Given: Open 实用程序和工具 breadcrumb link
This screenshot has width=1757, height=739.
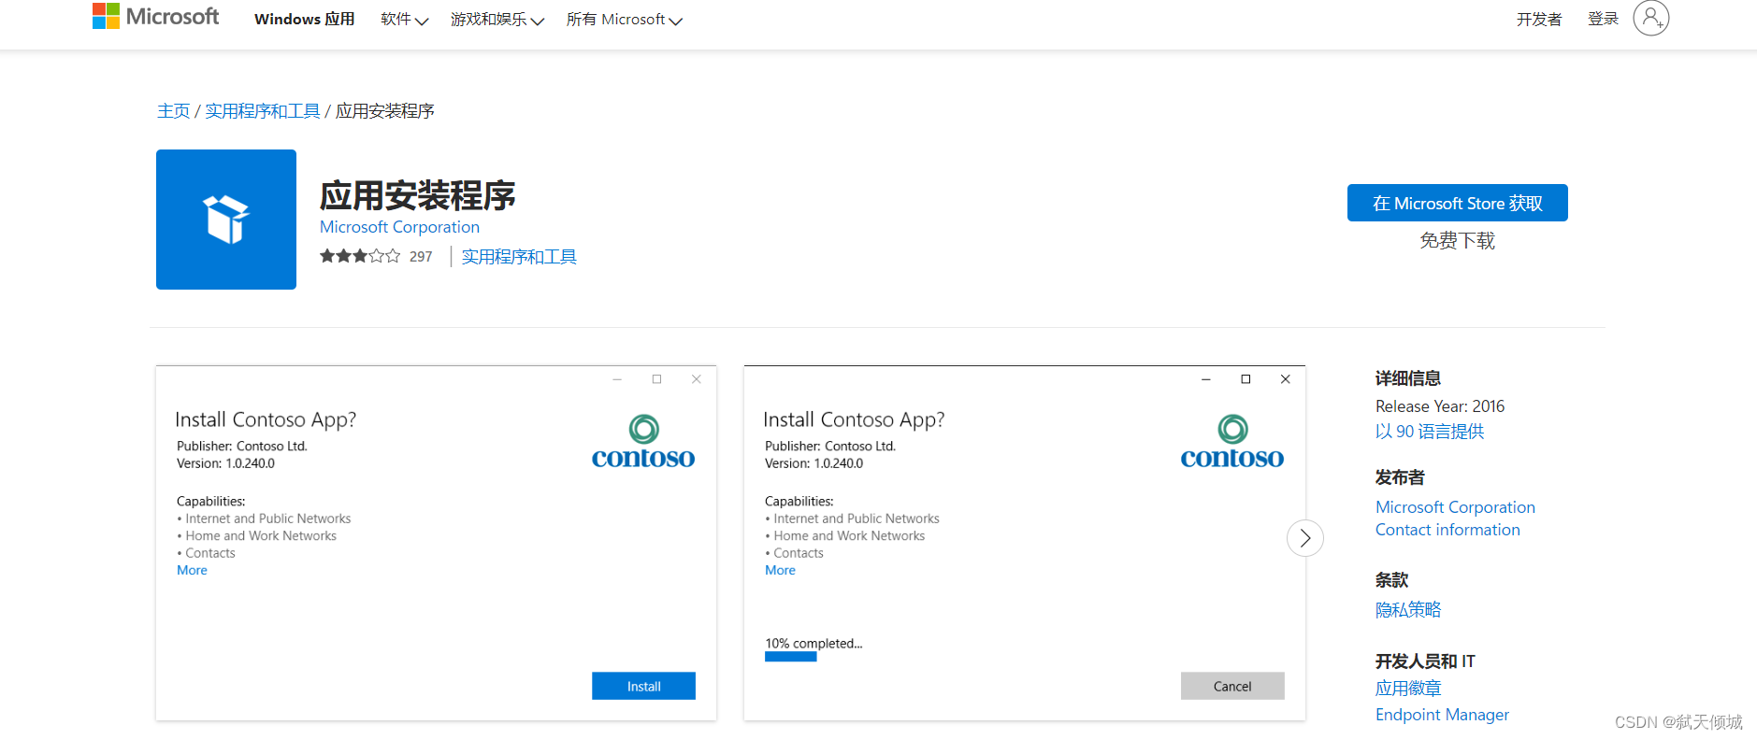Looking at the screenshot, I should [x=263, y=111].
